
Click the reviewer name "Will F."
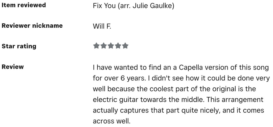pos(102,26)
